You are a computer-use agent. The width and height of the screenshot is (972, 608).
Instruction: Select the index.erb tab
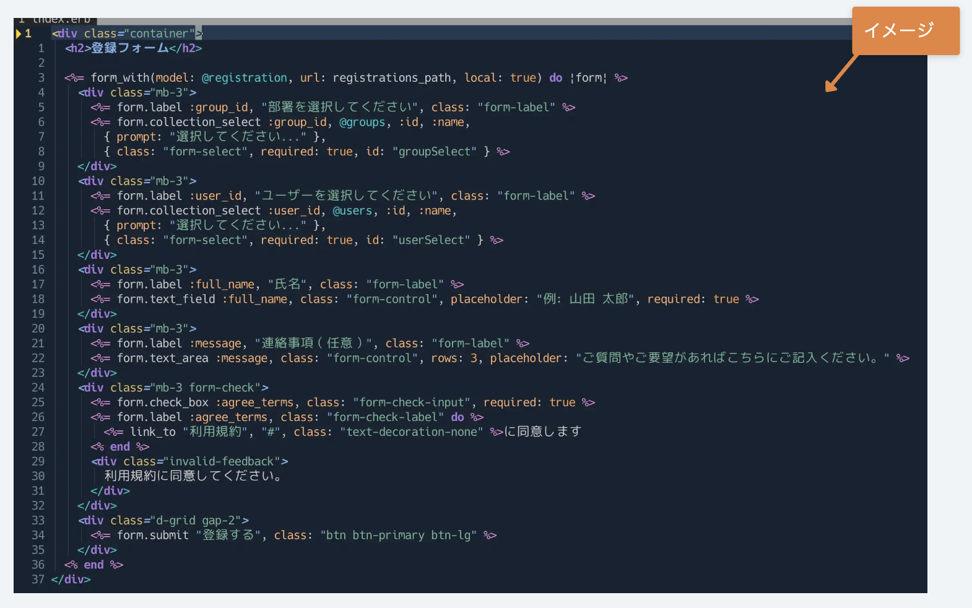[56, 20]
